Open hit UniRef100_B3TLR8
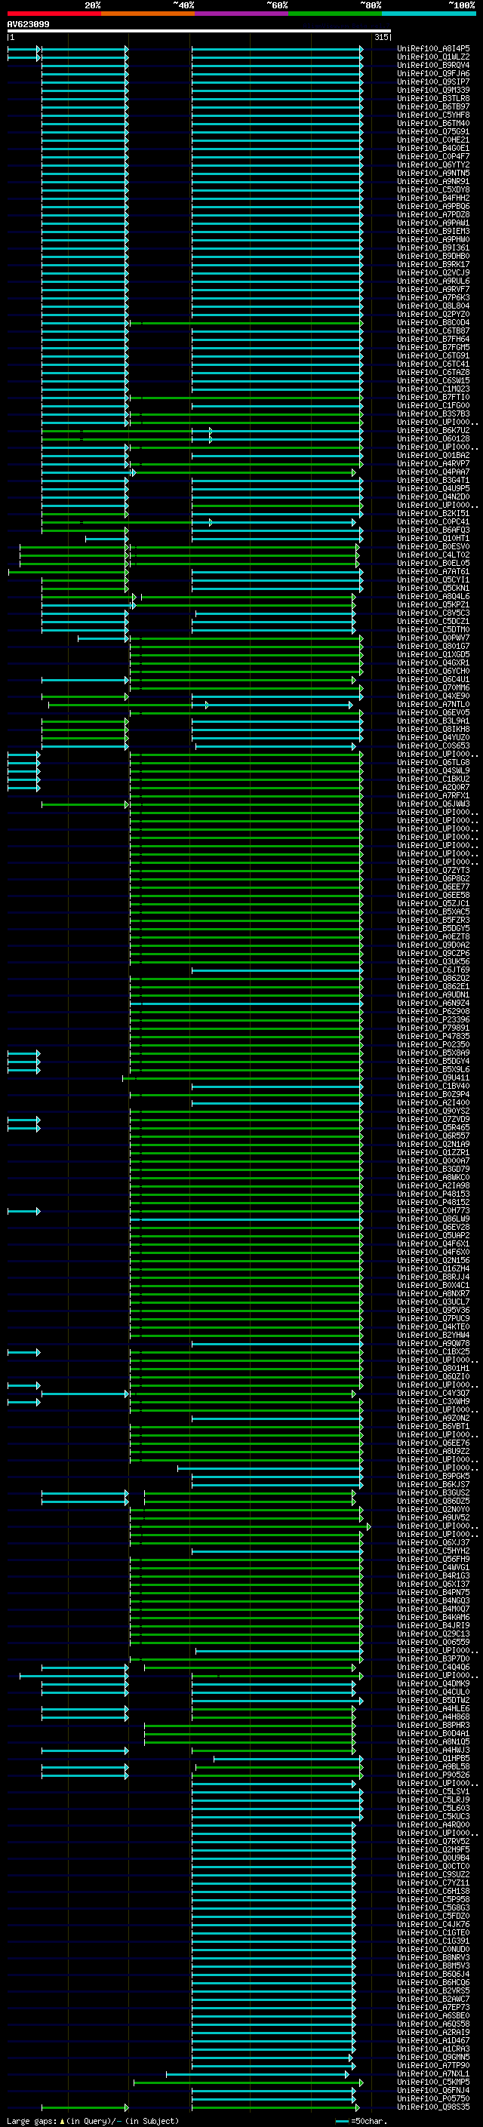Viewport: 483px width, 2127px height. 433,98
